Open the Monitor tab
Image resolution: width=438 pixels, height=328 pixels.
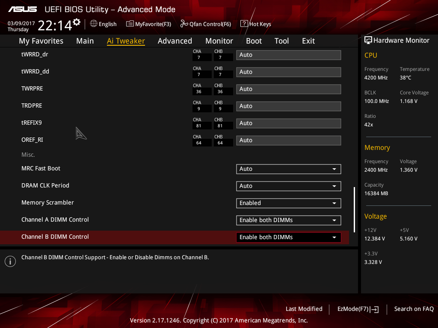pos(219,41)
